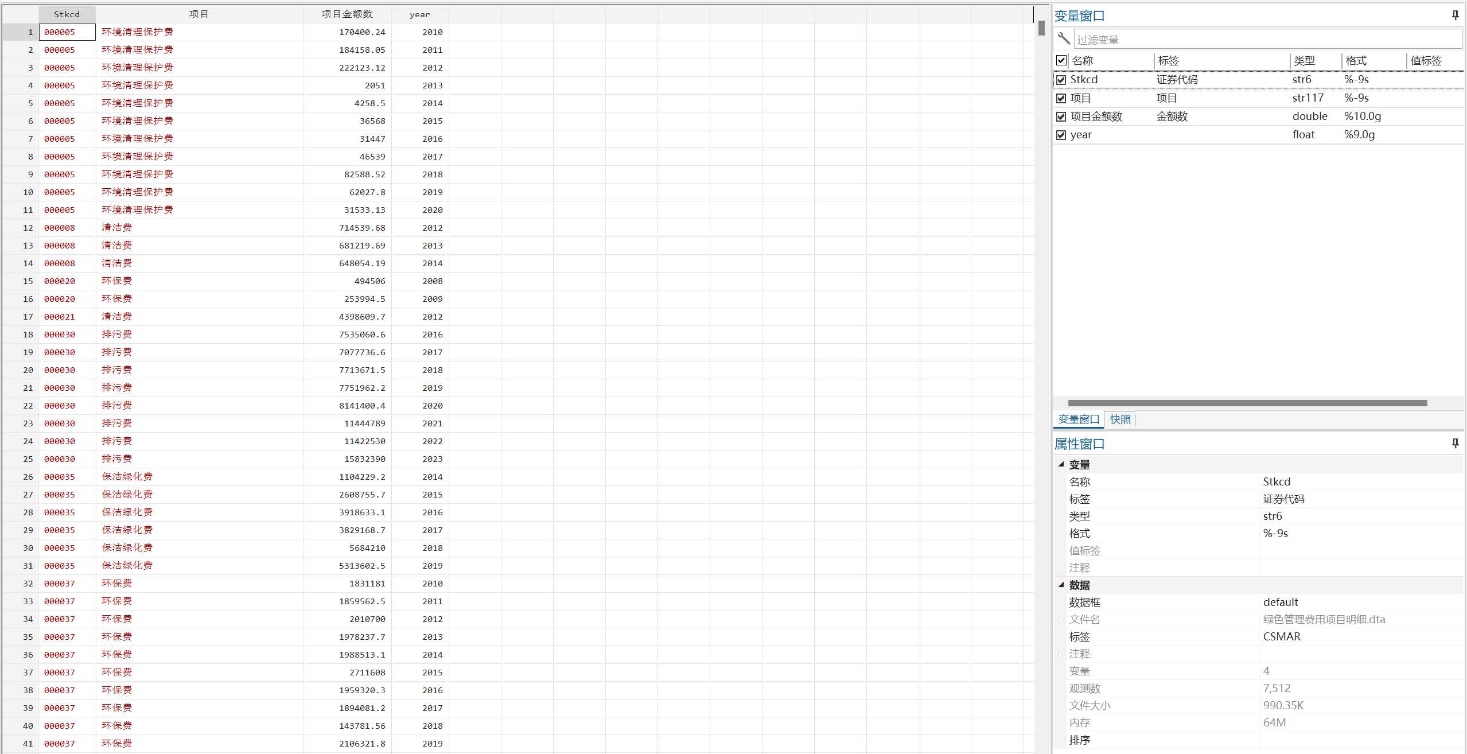
Task: Collapse the 变量 properties section
Action: point(1061,464)
